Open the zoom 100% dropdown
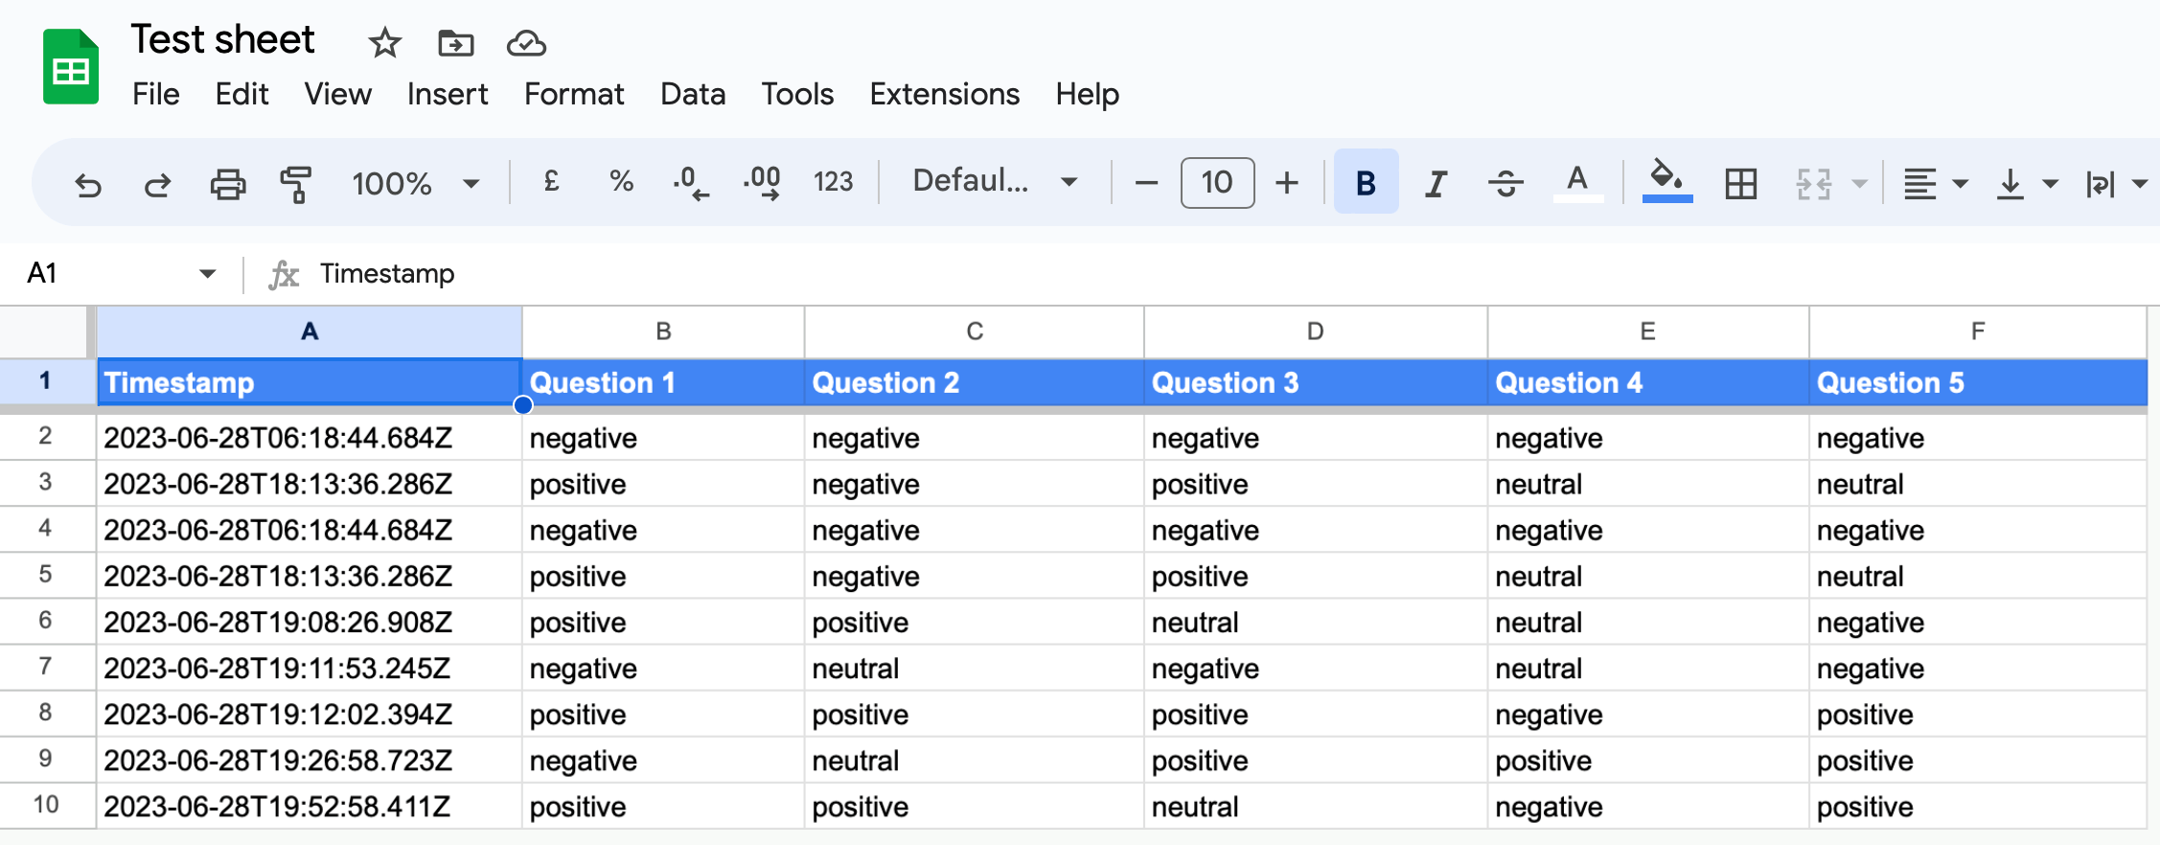This screenshot has width=2160, height=845. [415, 183]
